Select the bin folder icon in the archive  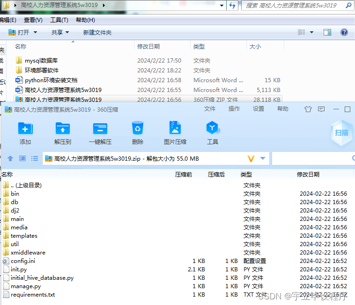click(6, 194)
